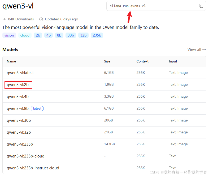Screen dimensions: 209x176
Task: Click the model description sentence
Action: click(81, 28)
